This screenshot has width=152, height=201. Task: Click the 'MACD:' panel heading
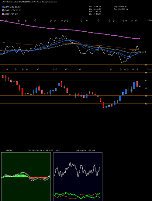click(x=9, y=150)
